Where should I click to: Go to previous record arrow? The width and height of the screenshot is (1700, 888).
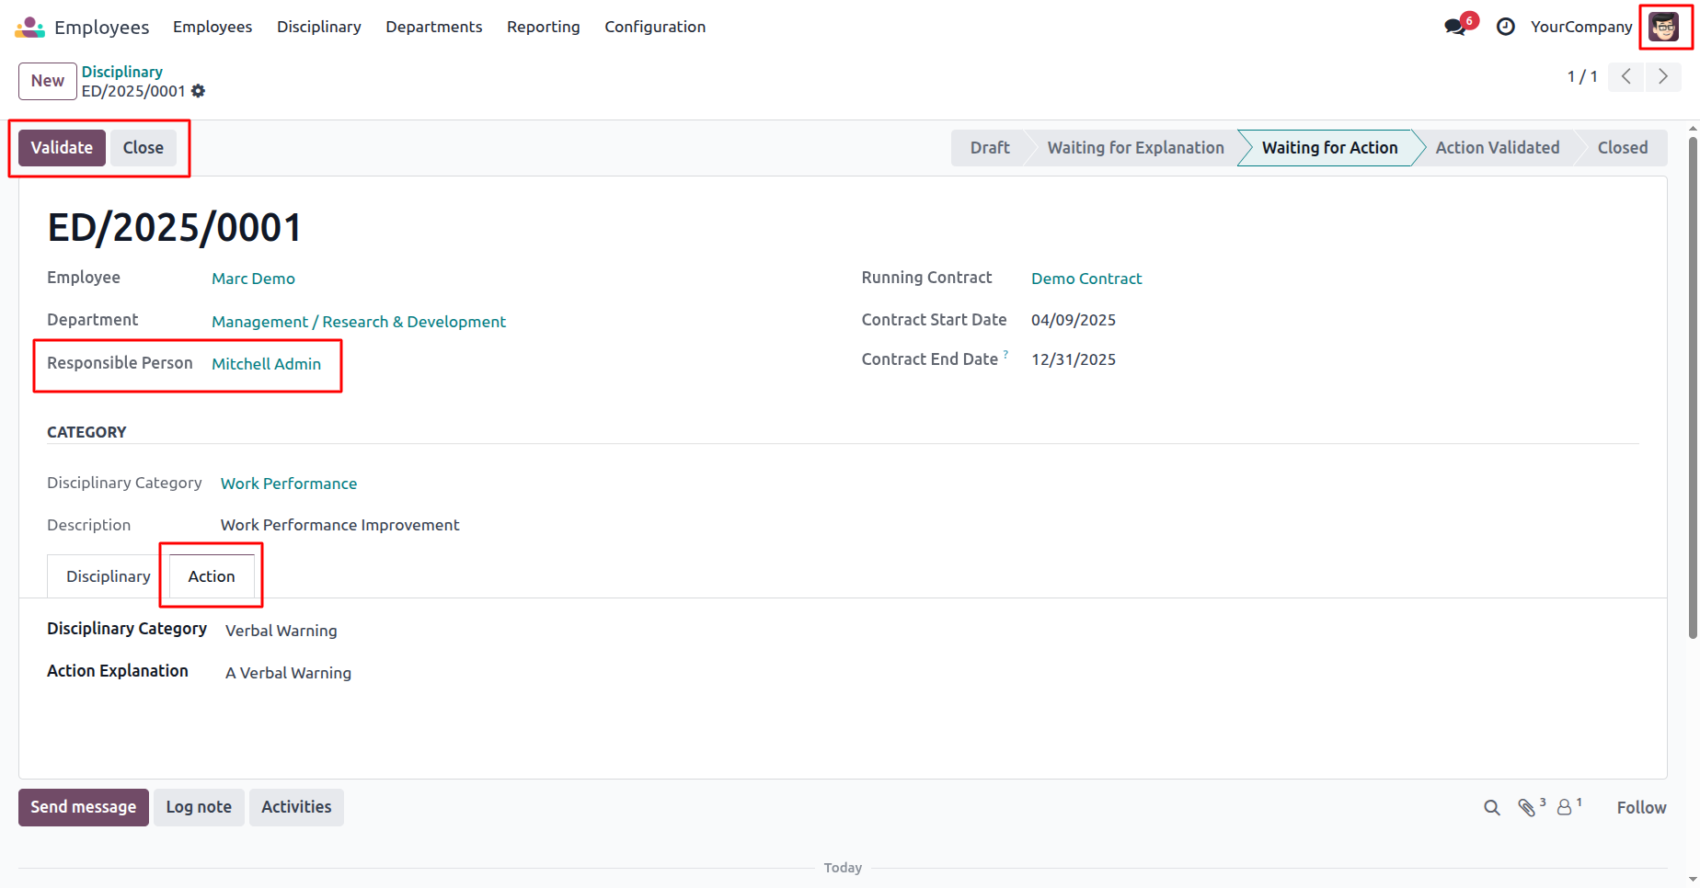pyautogui.click(x=1626, y=76)
